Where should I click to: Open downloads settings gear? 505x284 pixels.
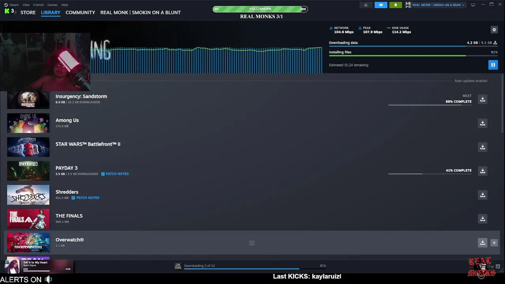click(x=494, y=30)
